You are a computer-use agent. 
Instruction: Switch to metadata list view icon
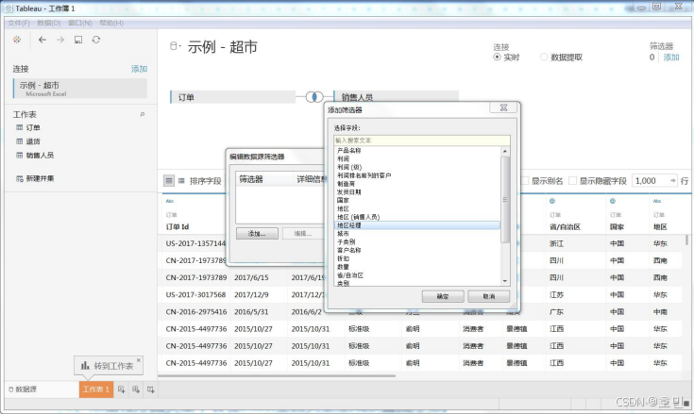point(181,181)
